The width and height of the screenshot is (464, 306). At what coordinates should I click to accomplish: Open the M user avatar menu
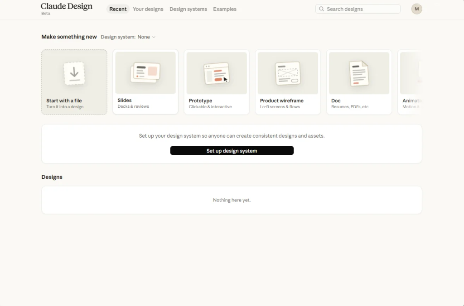417,9
